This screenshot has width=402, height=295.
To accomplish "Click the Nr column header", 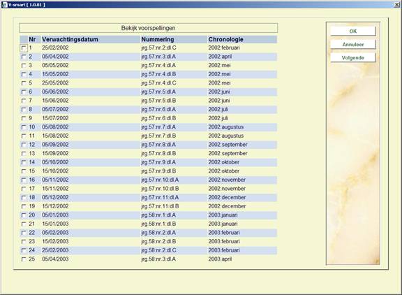I will (x=32, y=39).
